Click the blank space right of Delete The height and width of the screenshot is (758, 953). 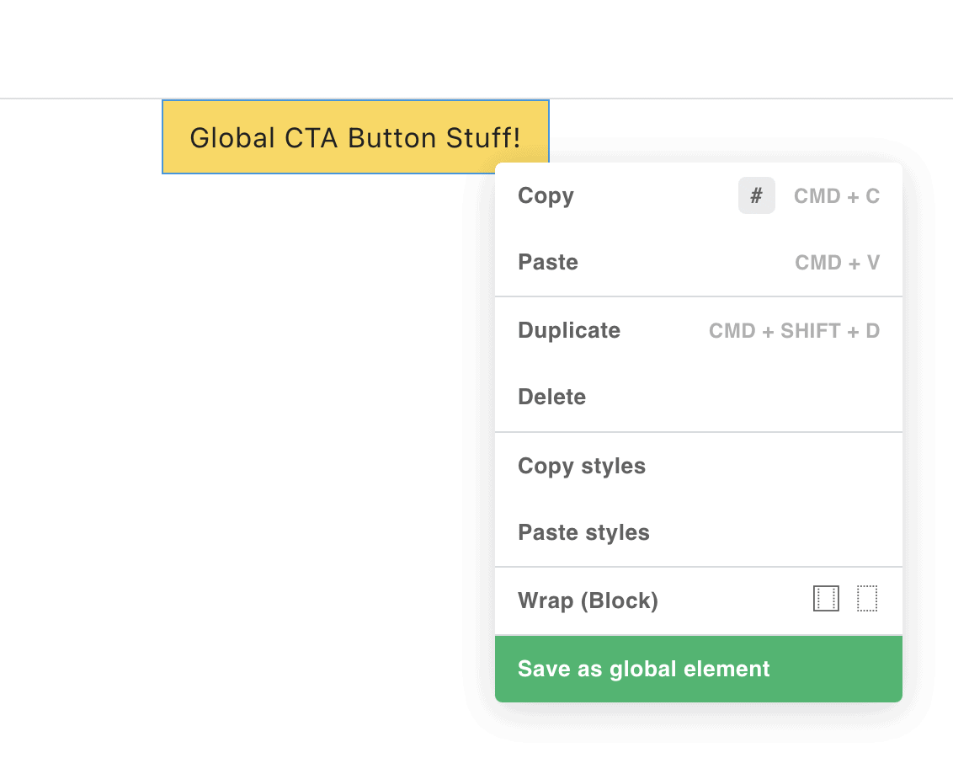coord(741,398)
